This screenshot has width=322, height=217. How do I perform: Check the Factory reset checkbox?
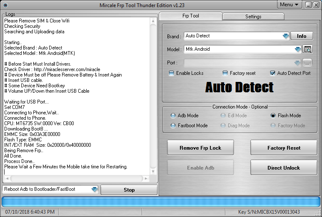(x=225, y=73)
